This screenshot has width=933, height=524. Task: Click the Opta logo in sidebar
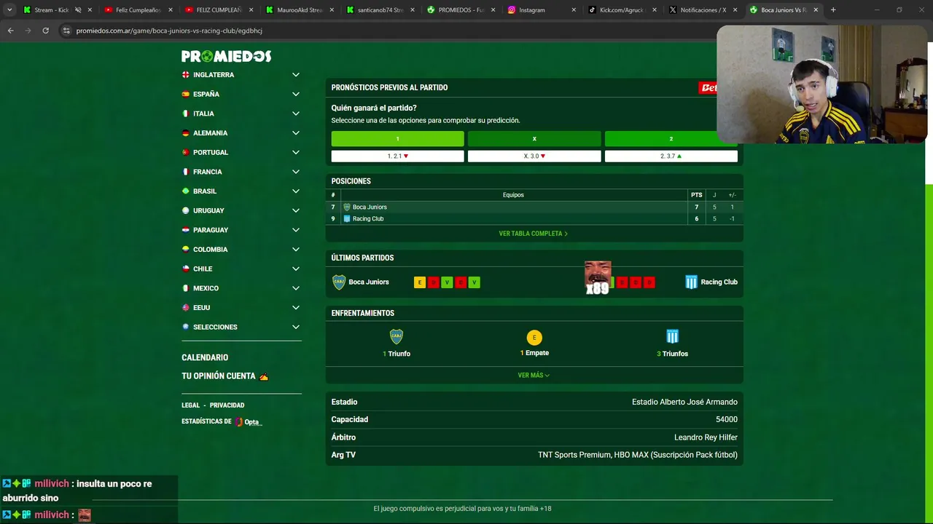tap(249, 422)
